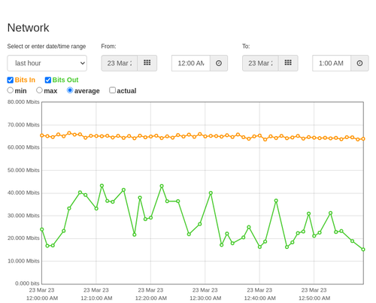Click the '20.000 Mbits' axis label
376x303 pixels.
click(23, 238)
